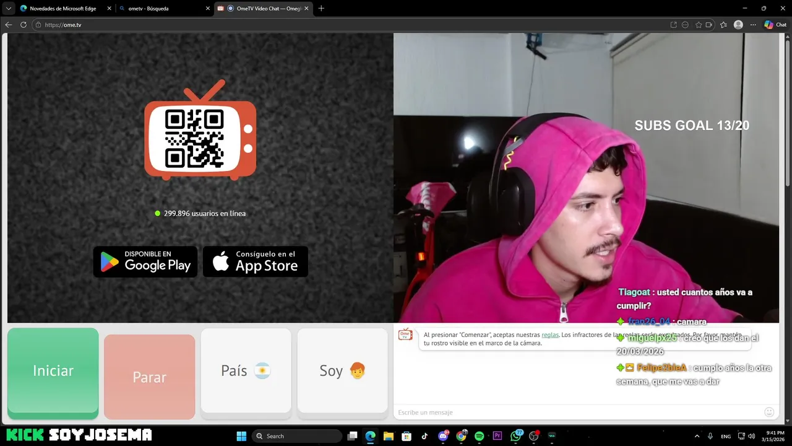Click the 299.896 usuarios en línea text

[x=205, y=213]
